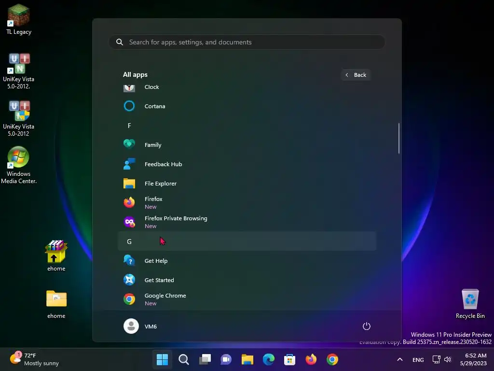The height and width of the screenshot is (371, 494).
Task: Open the Get Help app icon
Action: [x=129, y=260]
